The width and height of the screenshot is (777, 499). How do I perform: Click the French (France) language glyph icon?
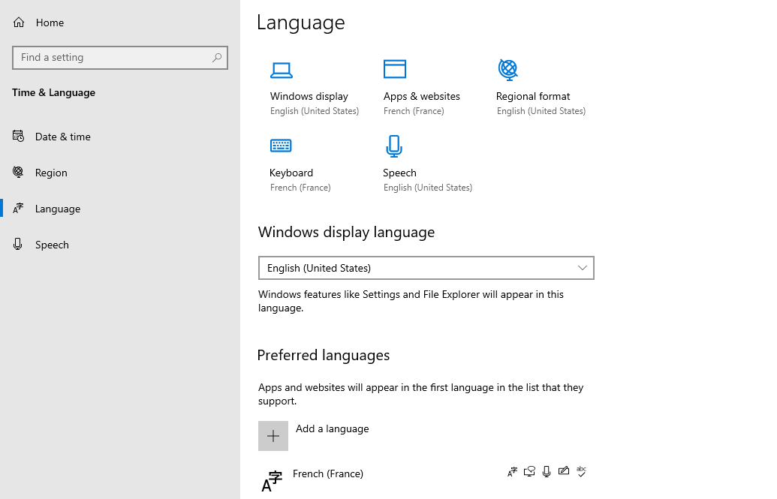272,481
